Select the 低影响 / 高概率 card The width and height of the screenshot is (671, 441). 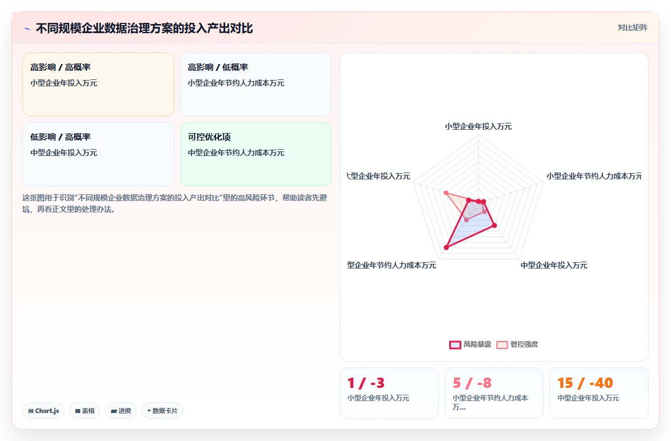coord(98,154)
